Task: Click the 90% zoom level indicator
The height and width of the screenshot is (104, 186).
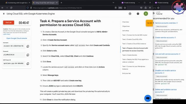Action: click(x=120, y=8)
